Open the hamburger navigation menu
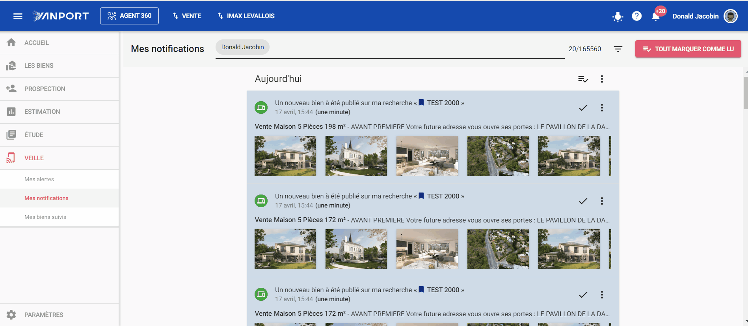This screenshot has height=326, width=748. [18, 16]
